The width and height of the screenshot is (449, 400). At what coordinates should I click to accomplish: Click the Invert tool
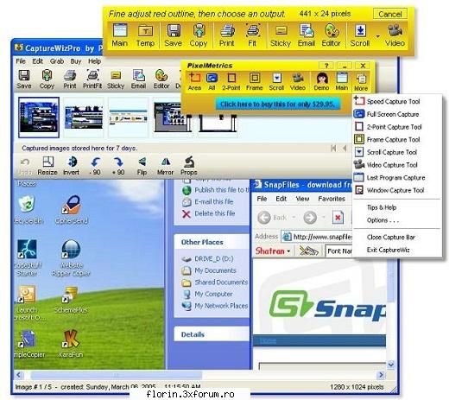click(x=71, y=166)
